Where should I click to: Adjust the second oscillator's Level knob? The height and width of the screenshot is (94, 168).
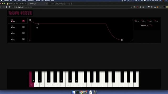point(12,27)
